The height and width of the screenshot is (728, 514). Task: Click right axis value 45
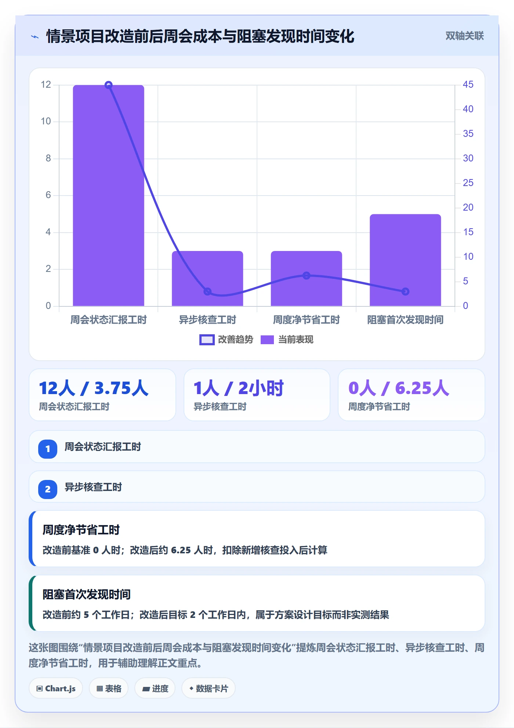click(468, 84)
